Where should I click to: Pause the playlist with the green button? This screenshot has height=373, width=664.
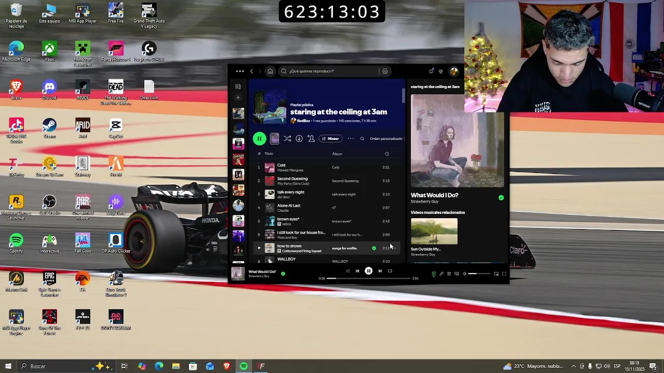[259, 138]
